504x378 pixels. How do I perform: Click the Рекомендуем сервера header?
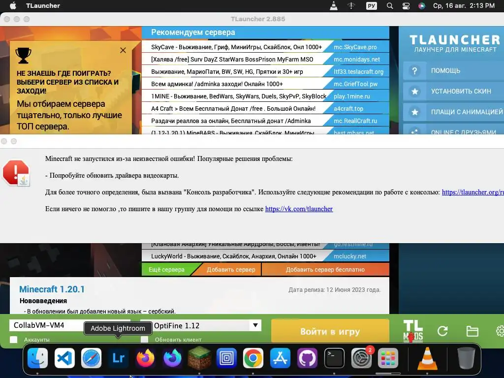[193, 32]
